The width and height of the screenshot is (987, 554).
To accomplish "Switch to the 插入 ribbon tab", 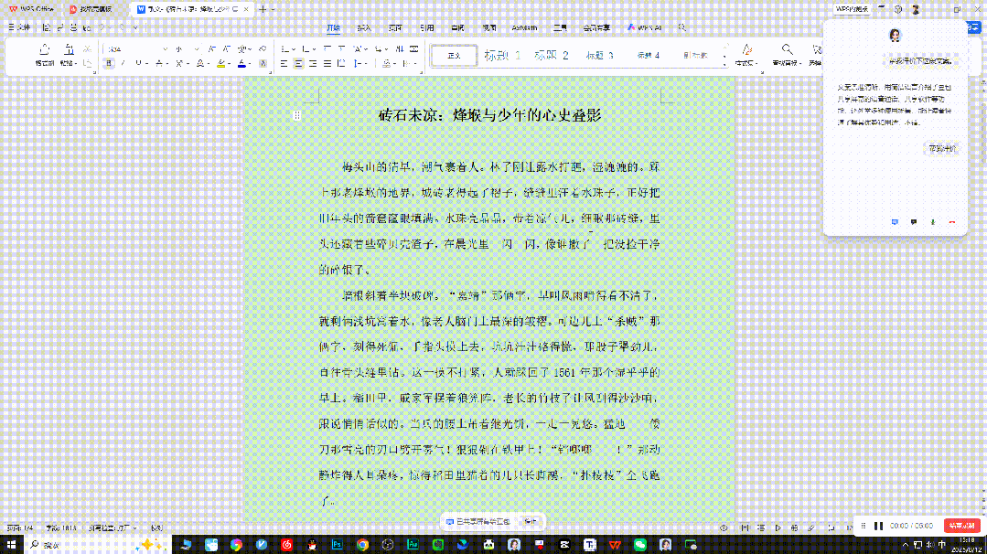I will pos(364,27).
